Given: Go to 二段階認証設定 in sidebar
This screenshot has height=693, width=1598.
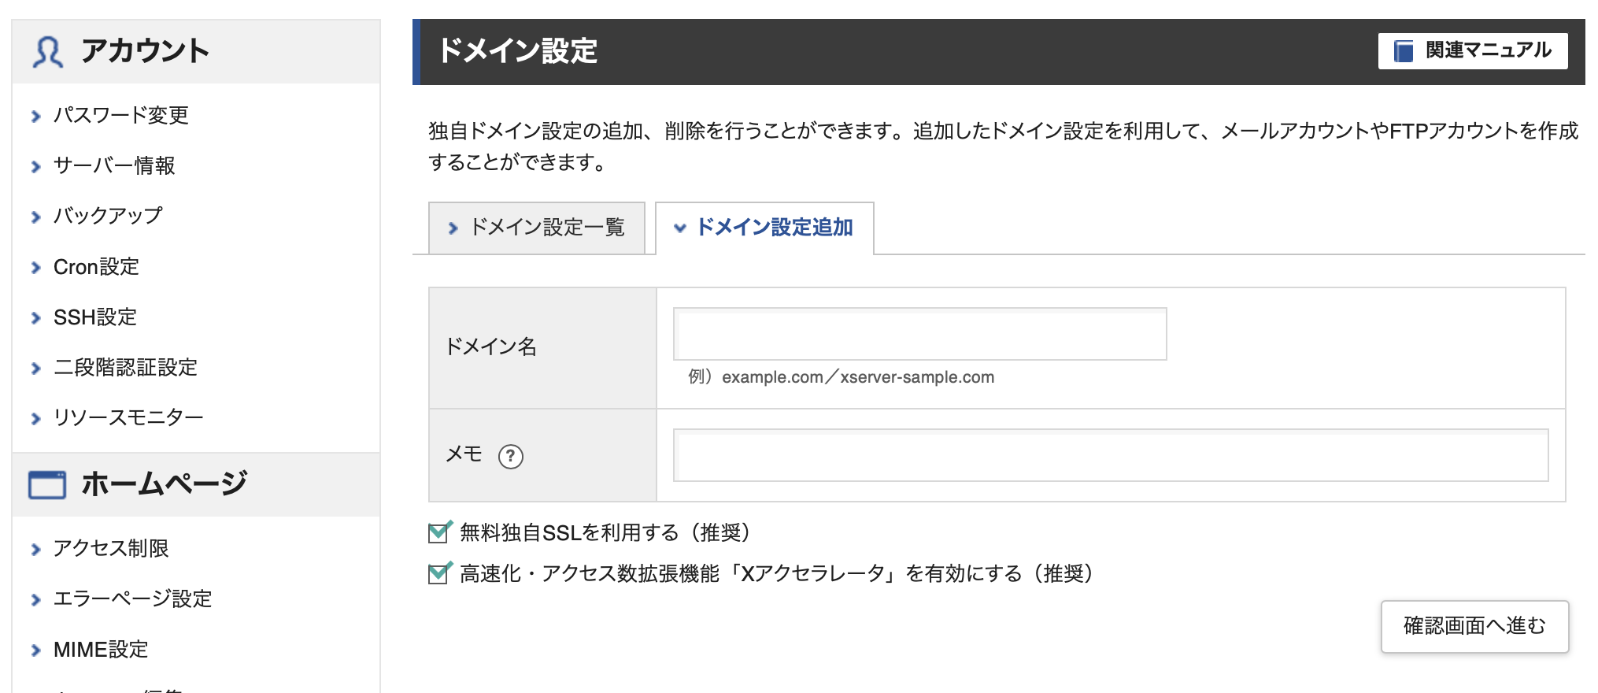Looking at the screenshot, I should click(125, 368).
